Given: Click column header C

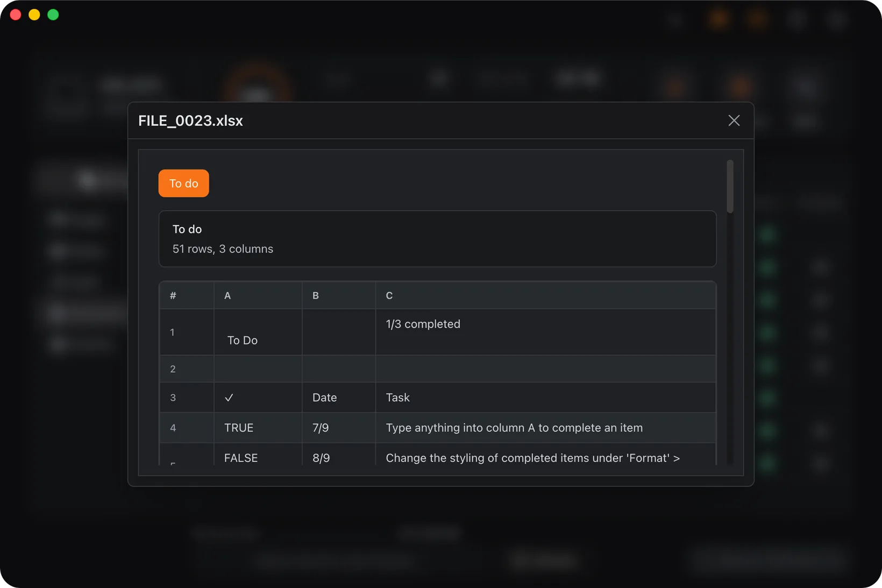Looking at the screenshot, I should 545,295.
